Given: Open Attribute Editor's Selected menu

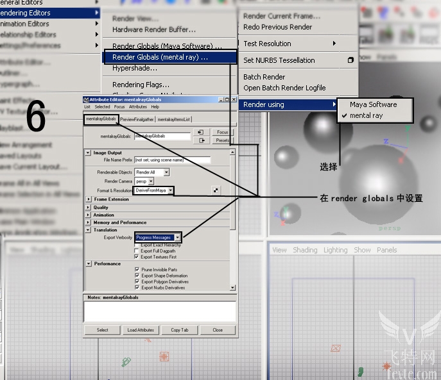Looking at the screenshot, I should coord(102,107).
